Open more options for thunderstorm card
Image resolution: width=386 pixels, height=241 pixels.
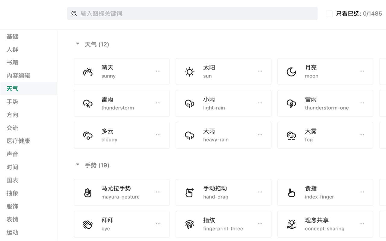(158, 103)
